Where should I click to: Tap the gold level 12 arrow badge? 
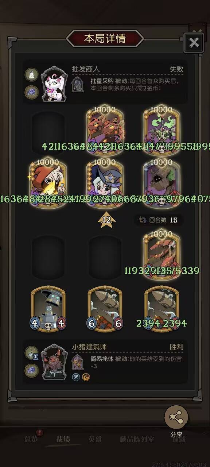click(106, 220)
